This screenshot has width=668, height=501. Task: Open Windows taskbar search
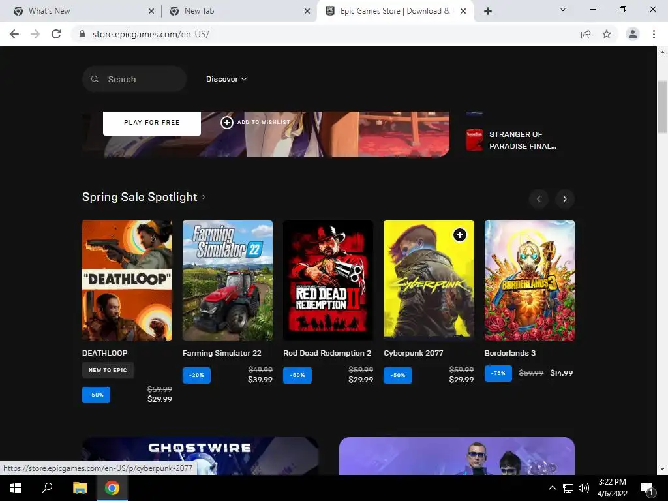(x=47, y=488)
